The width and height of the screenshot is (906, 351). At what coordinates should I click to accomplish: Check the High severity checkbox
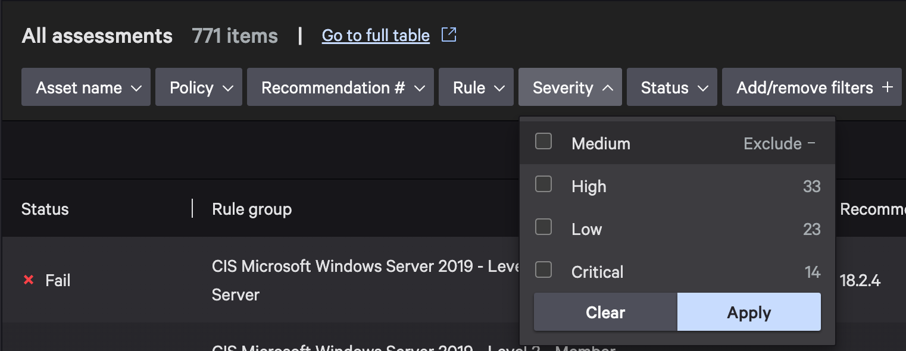[543, 184]
